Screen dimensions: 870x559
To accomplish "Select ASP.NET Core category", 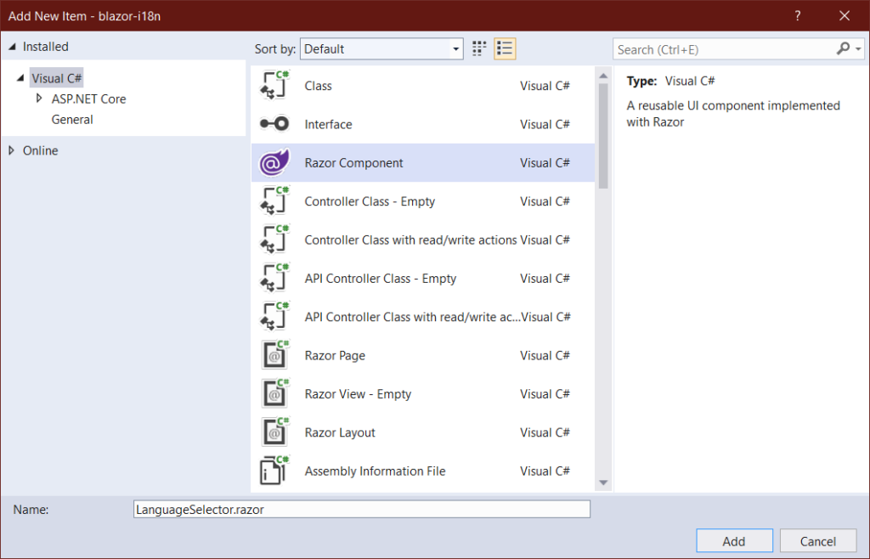I will click(88, 99).
